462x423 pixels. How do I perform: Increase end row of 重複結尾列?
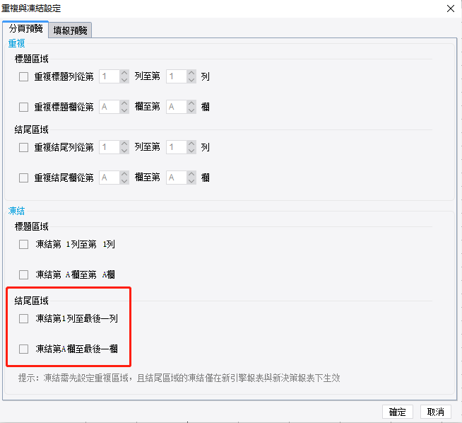point(191,144)
